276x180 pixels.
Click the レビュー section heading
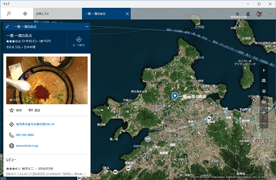[x=11, y=160]
